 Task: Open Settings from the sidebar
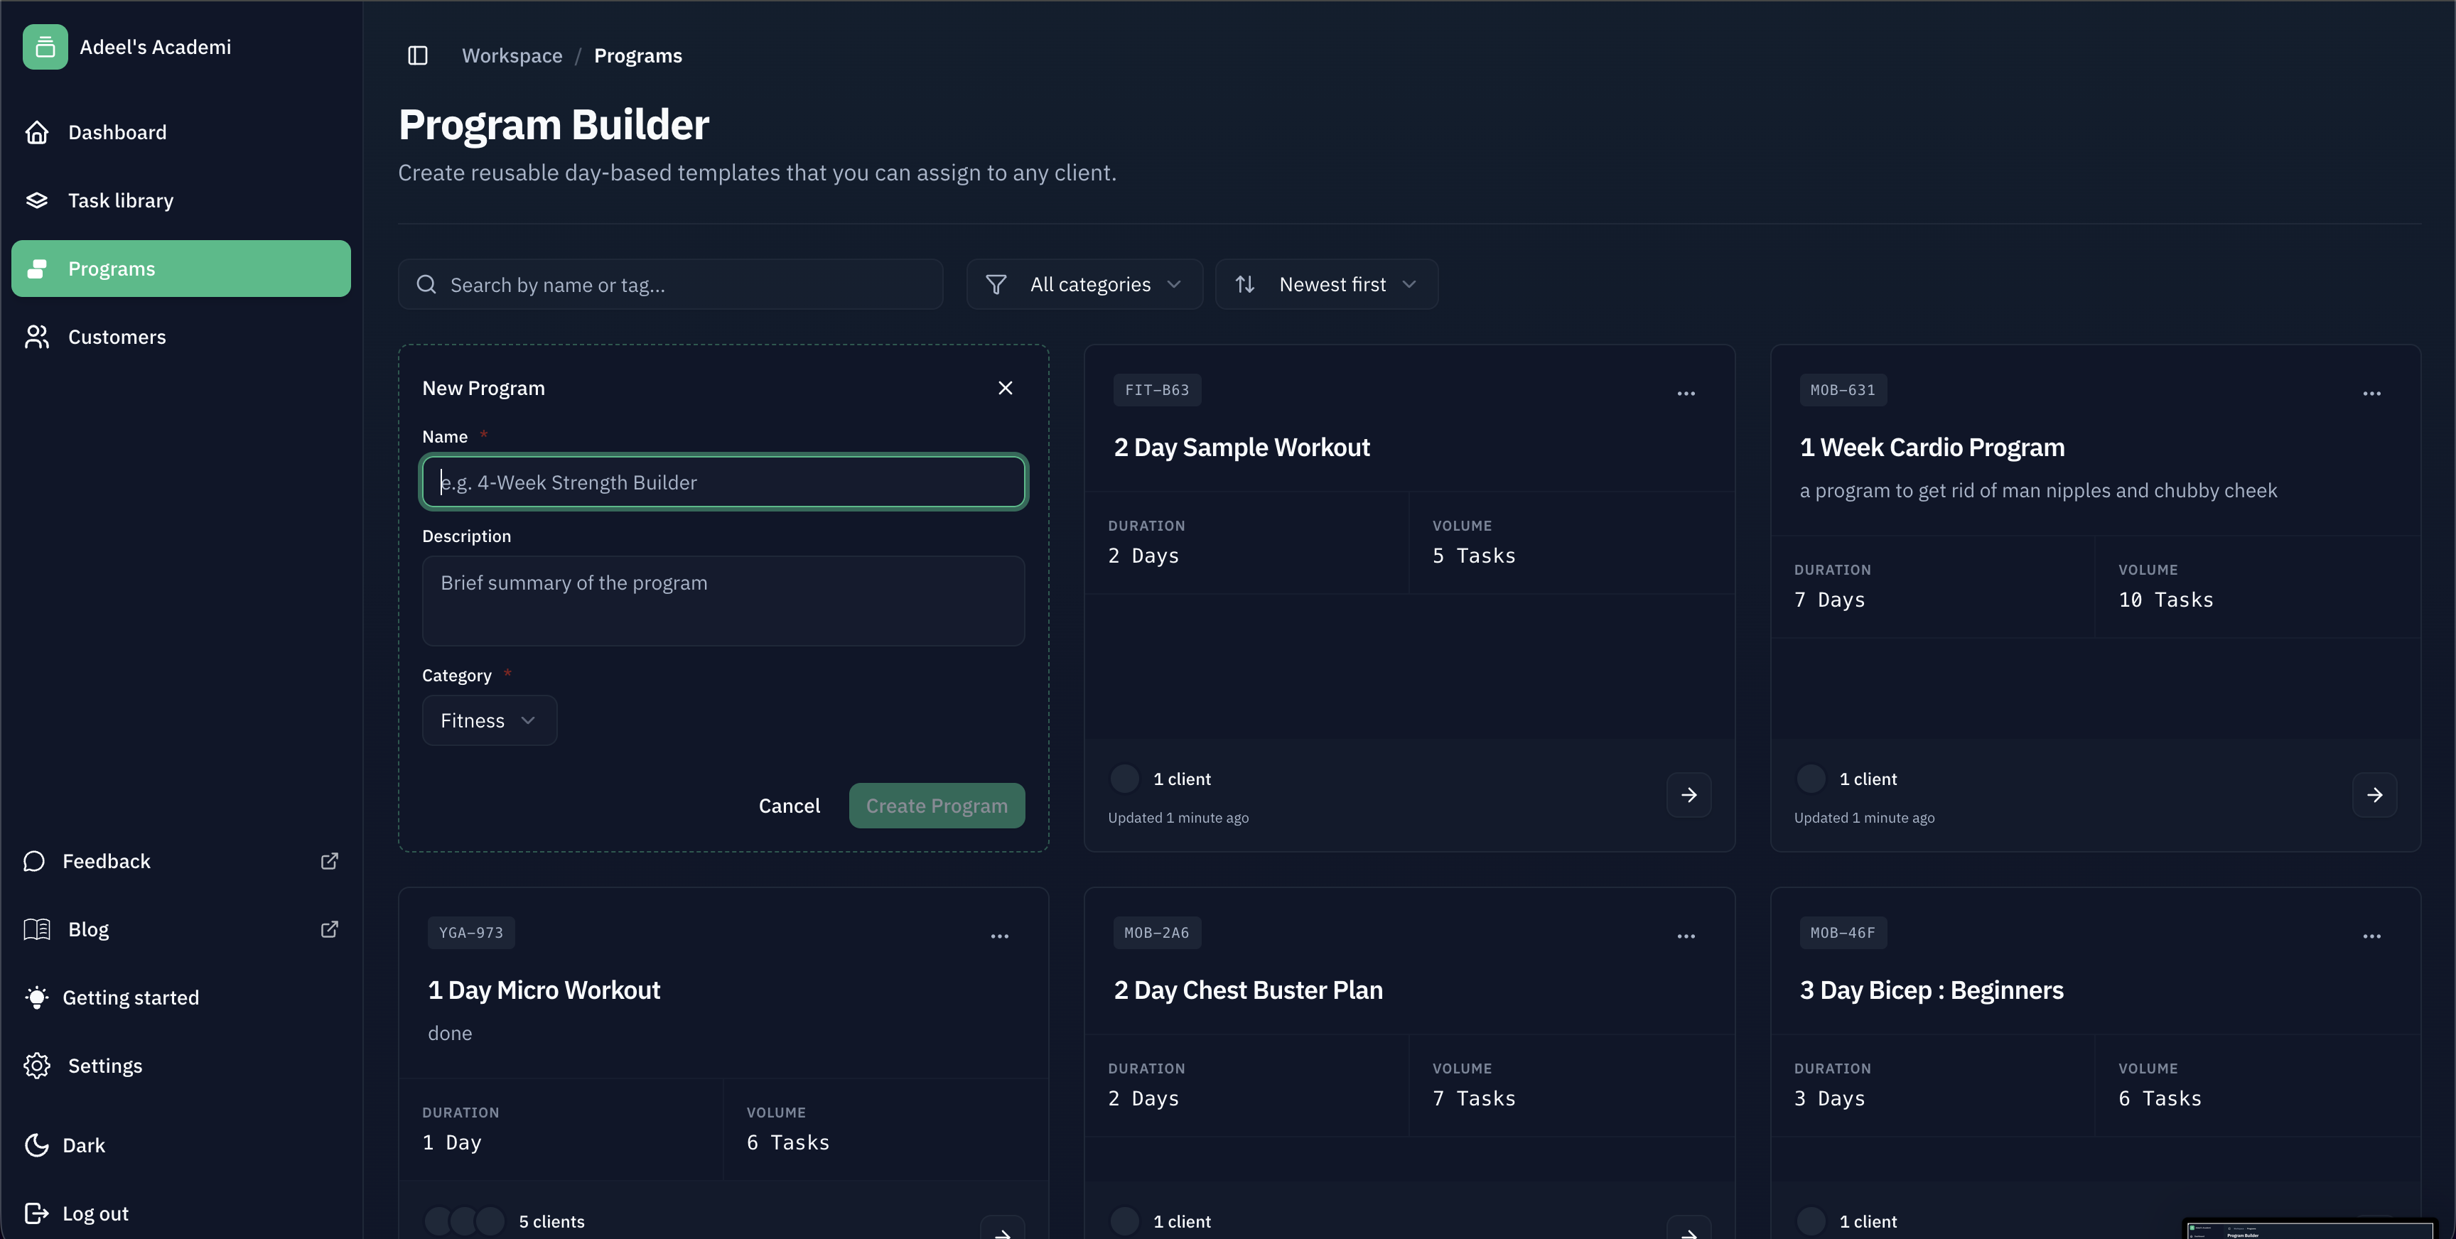pyautogui.click(x=105, y=1064)
